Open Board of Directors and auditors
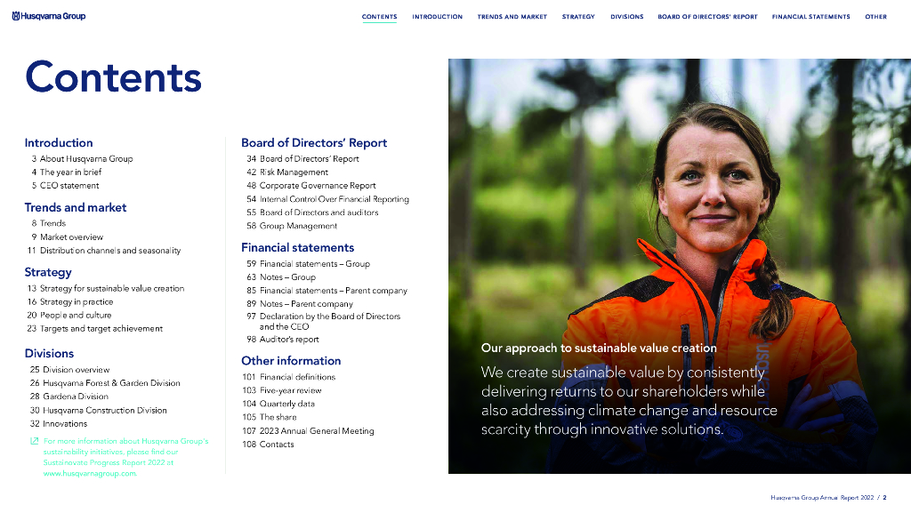This screenshot has height=513, width=911. [x=312, y=212]
